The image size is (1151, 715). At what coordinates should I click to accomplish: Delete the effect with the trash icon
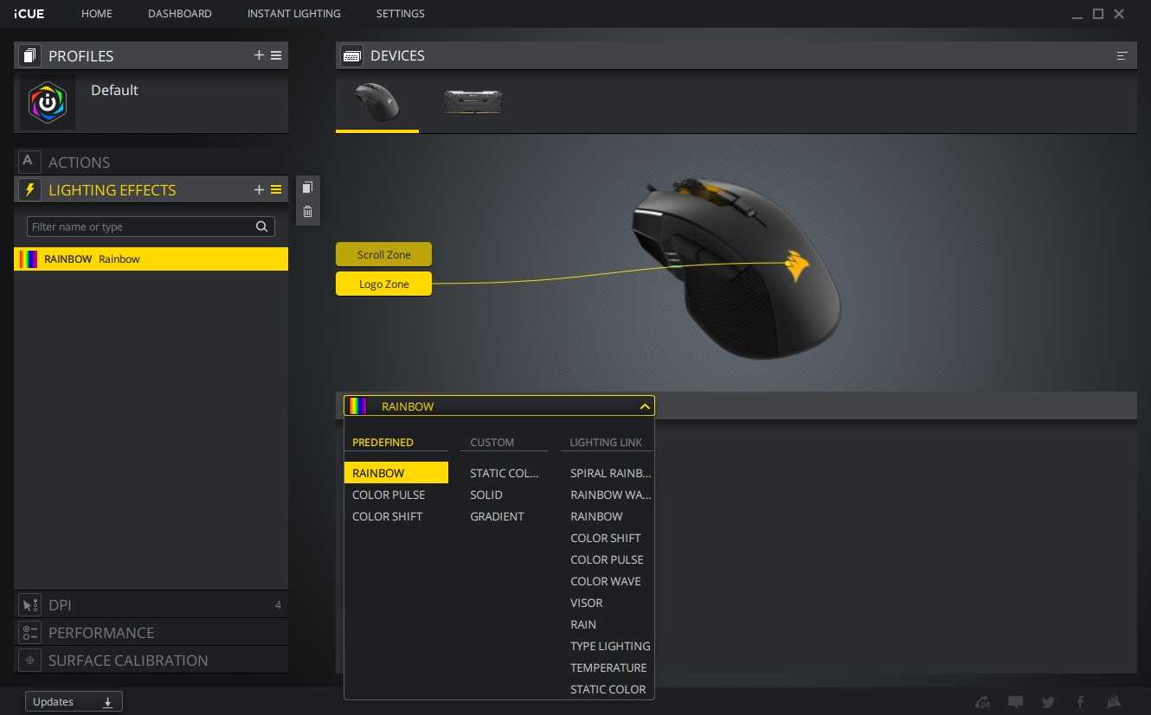click(x=307, y=212)
